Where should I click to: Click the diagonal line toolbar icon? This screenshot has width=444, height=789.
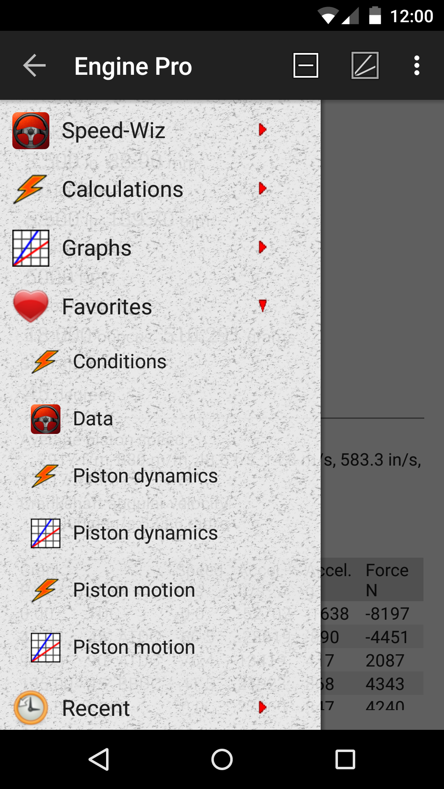pyautogui.click(x=365, y=66)
